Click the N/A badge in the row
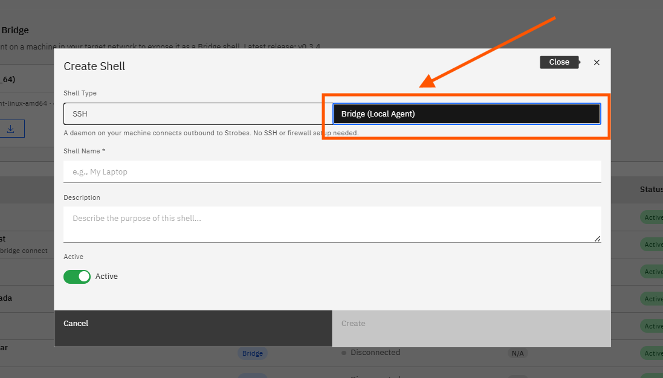The image size is (663, 378). point(517,353)
